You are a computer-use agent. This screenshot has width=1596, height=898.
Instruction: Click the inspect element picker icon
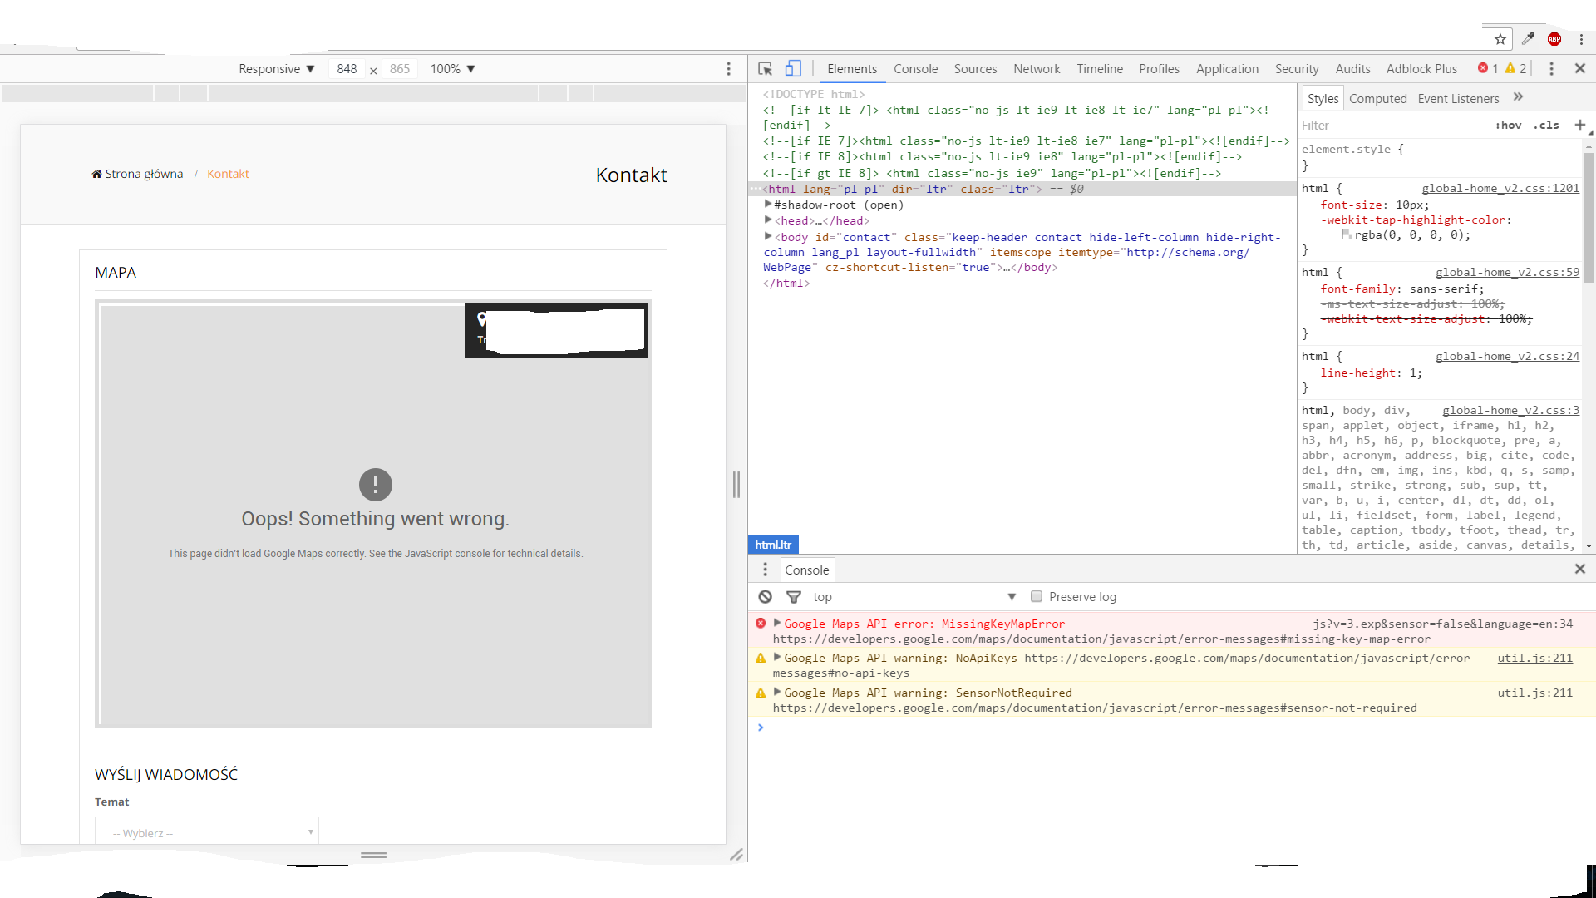(x=765, y=69)
